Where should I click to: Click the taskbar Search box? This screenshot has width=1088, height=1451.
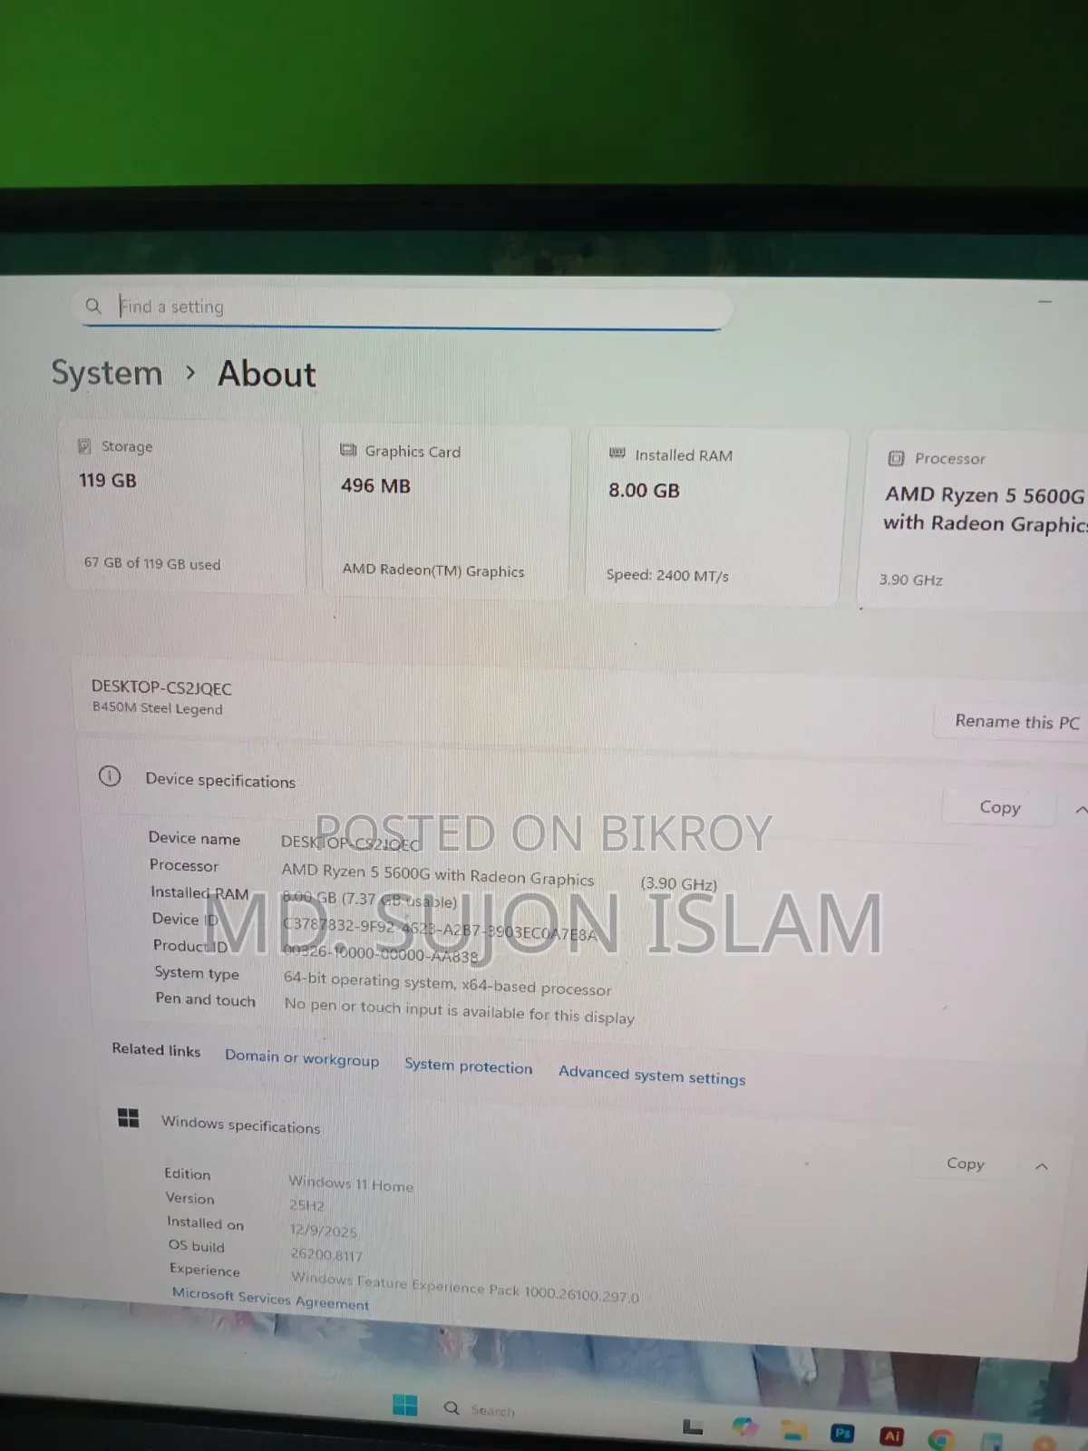pos(481,1409)
